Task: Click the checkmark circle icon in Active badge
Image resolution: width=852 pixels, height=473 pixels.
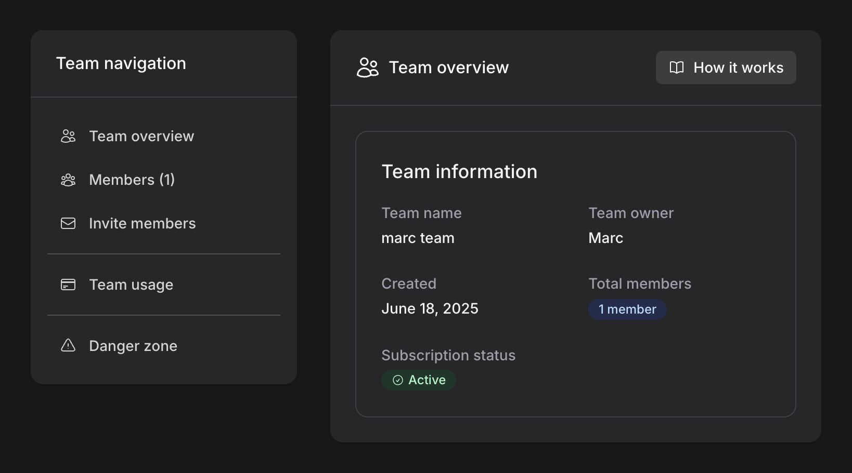Action: (x=398, y=380)
